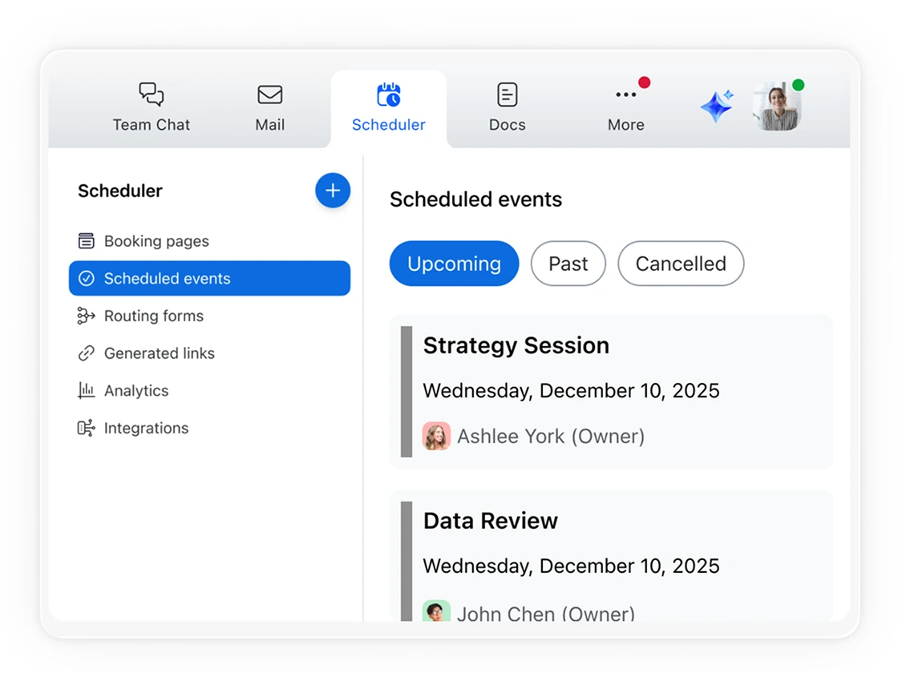The image size is (898, 673).
Task: Click the Scheduler calendar icon
Action: tap(389, 94)
